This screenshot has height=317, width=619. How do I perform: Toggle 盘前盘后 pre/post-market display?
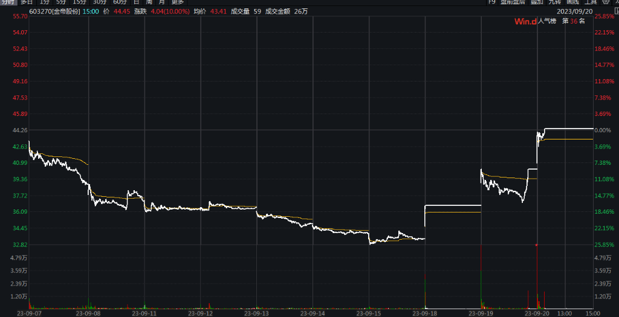click(x=512, y=2)
